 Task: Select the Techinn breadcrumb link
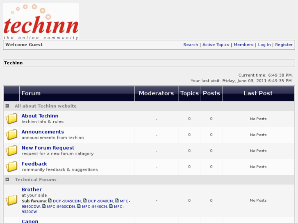[x=14, y=63]
